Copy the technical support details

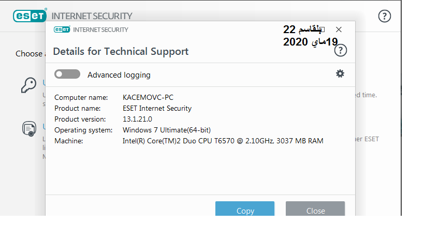pyautogui.click(x=245, y=209)
